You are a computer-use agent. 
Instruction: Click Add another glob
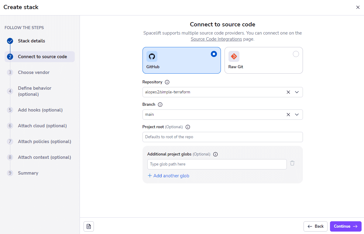pos(168,175)
